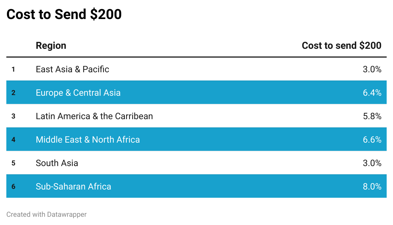The image size is (393, 225).
Task: Select the East Asia & Pacific row label
Action: point(72,69)
